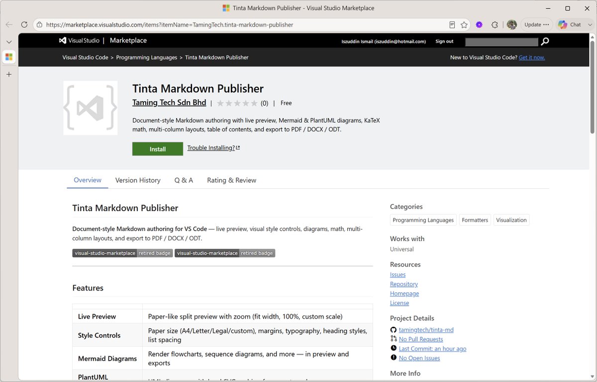Open the No Open Issues link
The image size is (597, 382).
419,358
